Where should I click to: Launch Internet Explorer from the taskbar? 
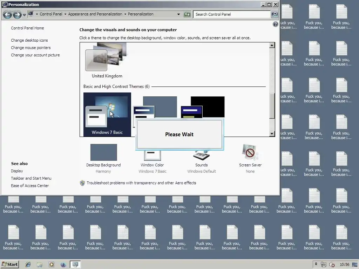28,265
